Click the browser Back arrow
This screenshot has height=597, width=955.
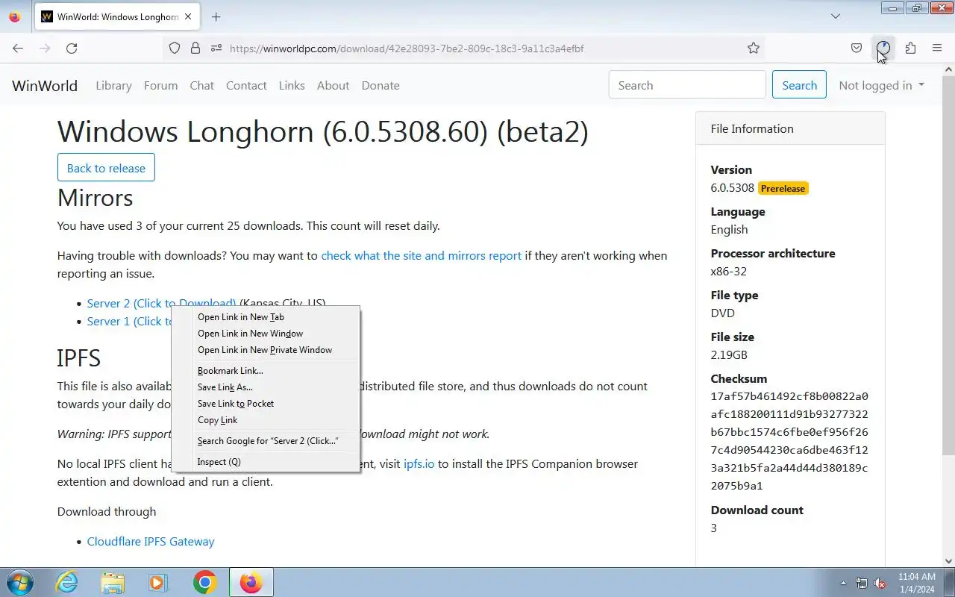coord(18,49)
